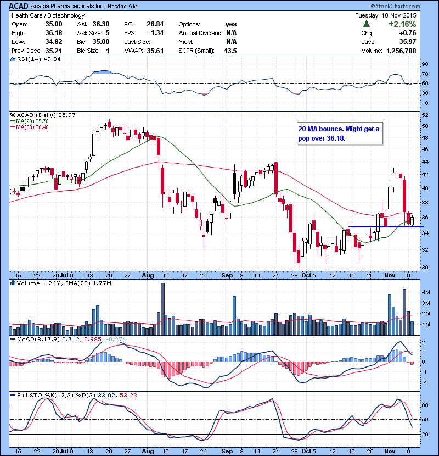The height and width of the screenshot is (456, 439).
Task: Click the P/E value -26.84
Action: pyautogui.click(x=154, y=24)
